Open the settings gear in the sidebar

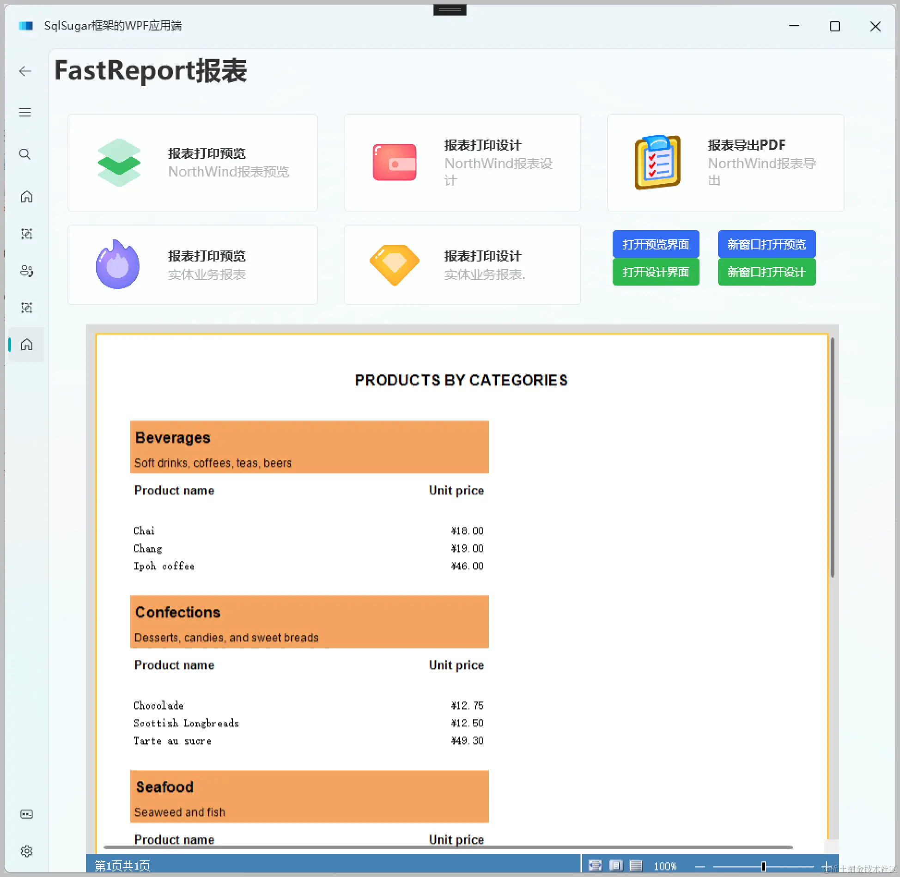click(x=26, y=851)
